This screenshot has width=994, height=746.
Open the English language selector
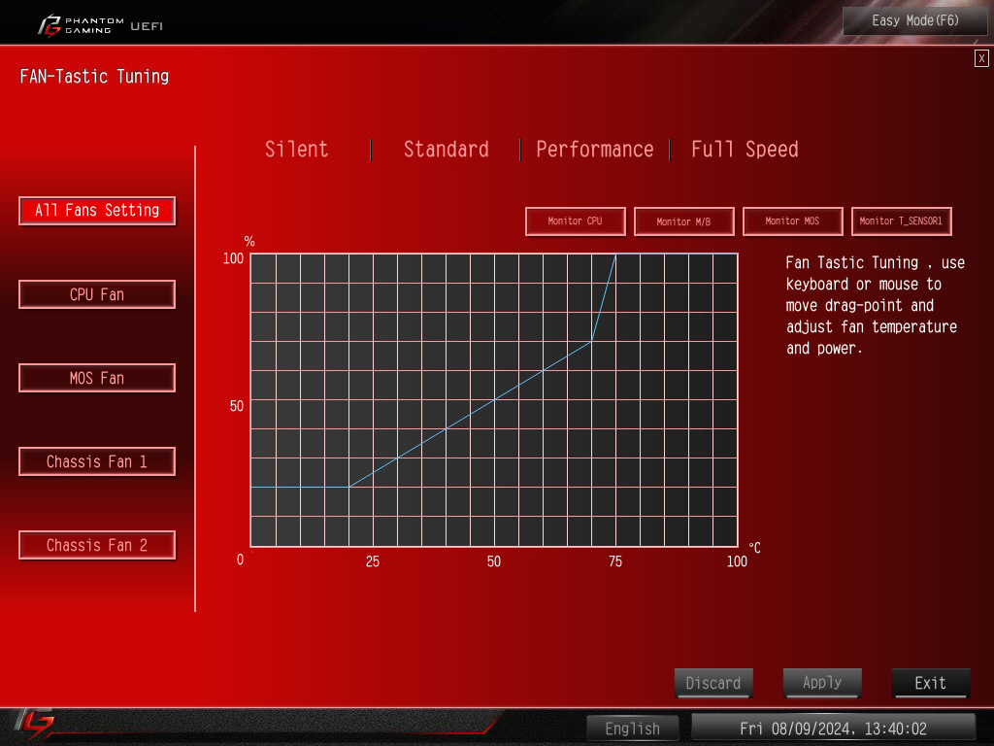pos(633,728)
